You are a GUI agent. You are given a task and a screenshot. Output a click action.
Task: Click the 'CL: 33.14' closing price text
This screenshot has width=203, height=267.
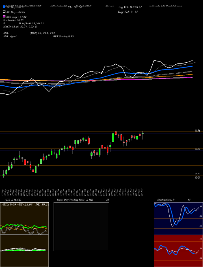click(x=75, y=7)
